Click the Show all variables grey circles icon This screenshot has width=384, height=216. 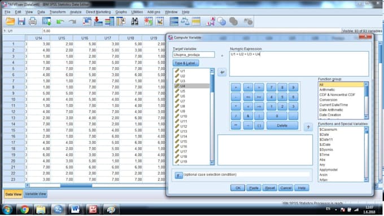click(233, 21)
